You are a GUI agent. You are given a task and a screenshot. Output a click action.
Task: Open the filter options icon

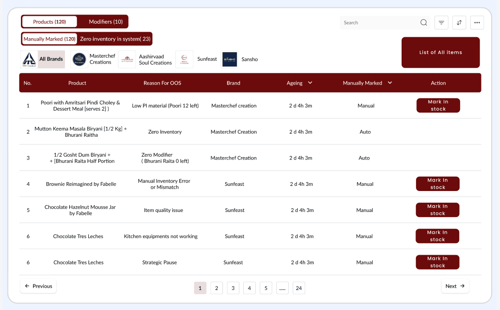pos(441,22)
